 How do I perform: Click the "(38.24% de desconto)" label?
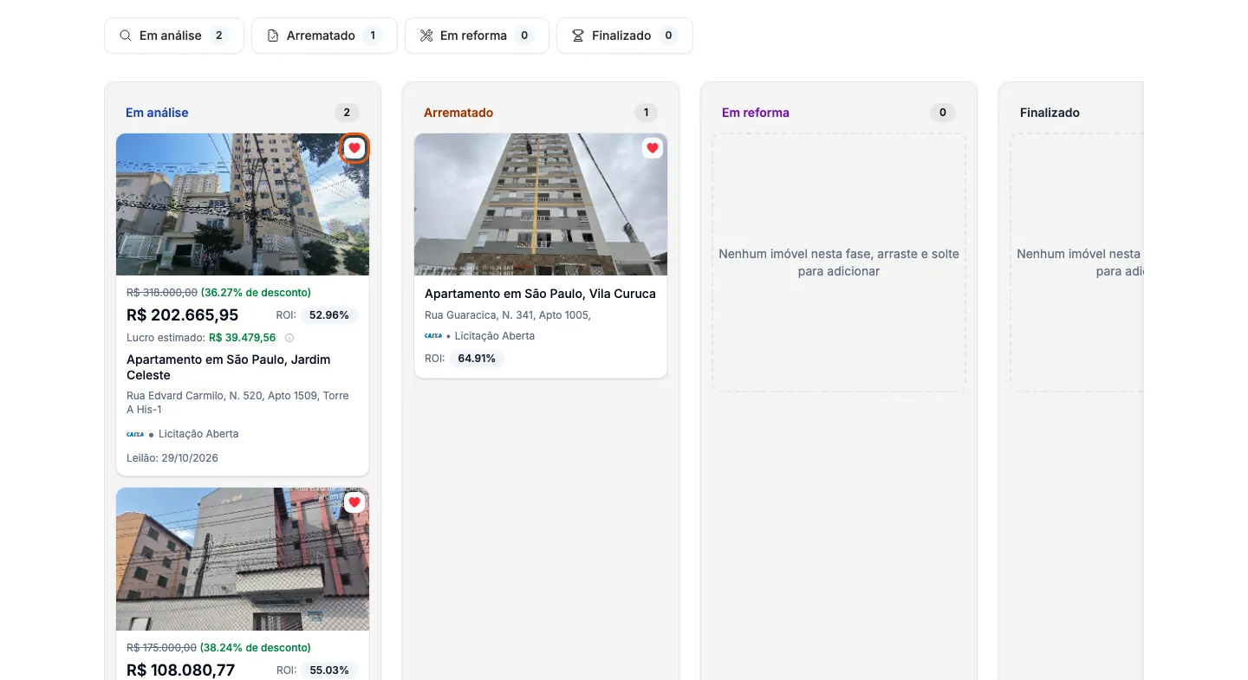pos(255,648)
